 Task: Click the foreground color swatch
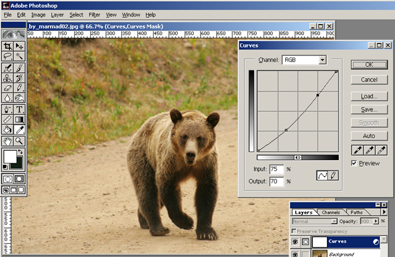coord(9,156)
